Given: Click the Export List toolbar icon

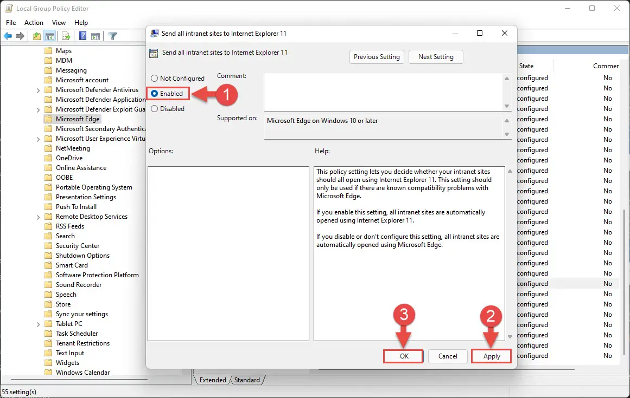Looking at the screenshot, I should click(66, 36).
